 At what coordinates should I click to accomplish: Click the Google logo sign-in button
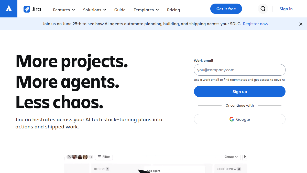(239, 119)
